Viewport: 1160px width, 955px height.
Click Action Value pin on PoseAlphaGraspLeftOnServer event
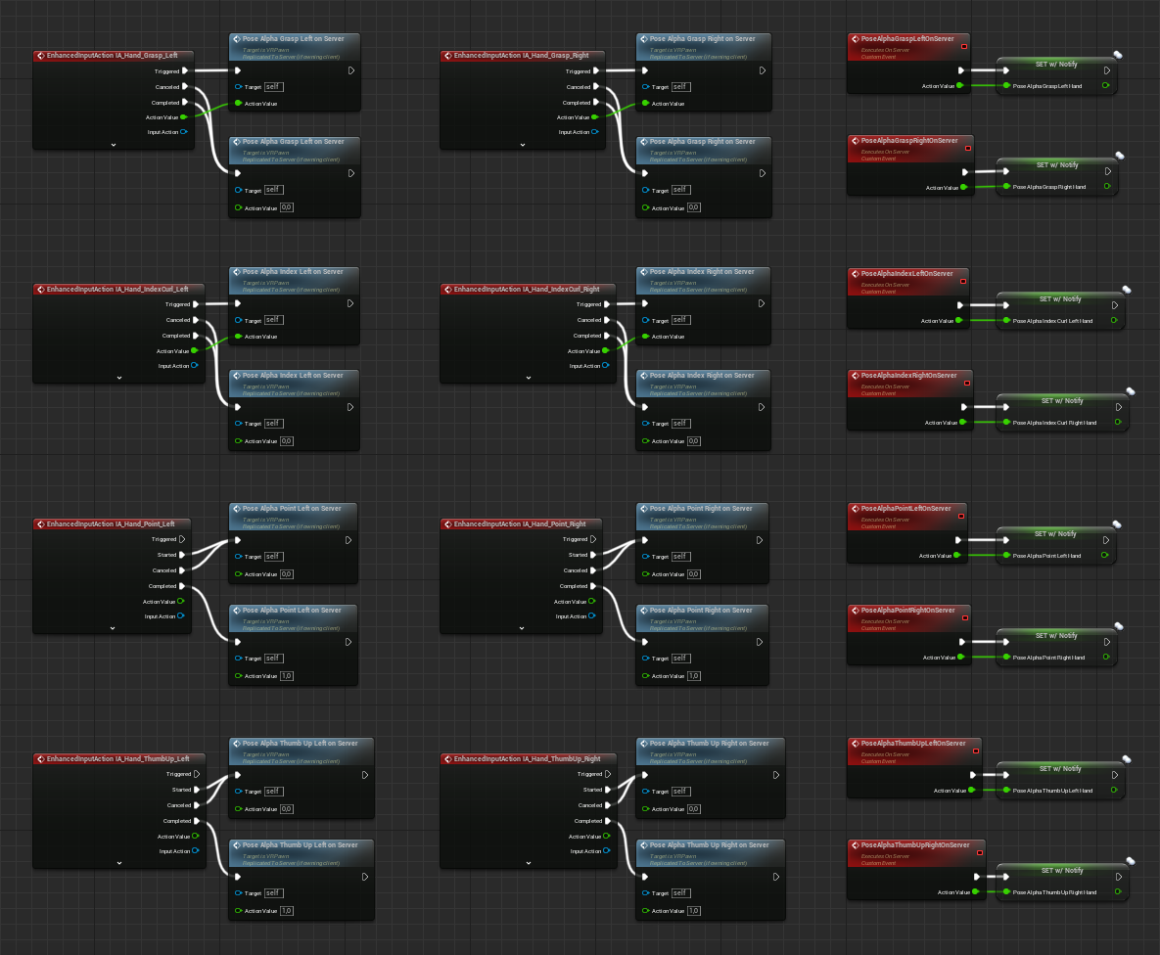960,86
